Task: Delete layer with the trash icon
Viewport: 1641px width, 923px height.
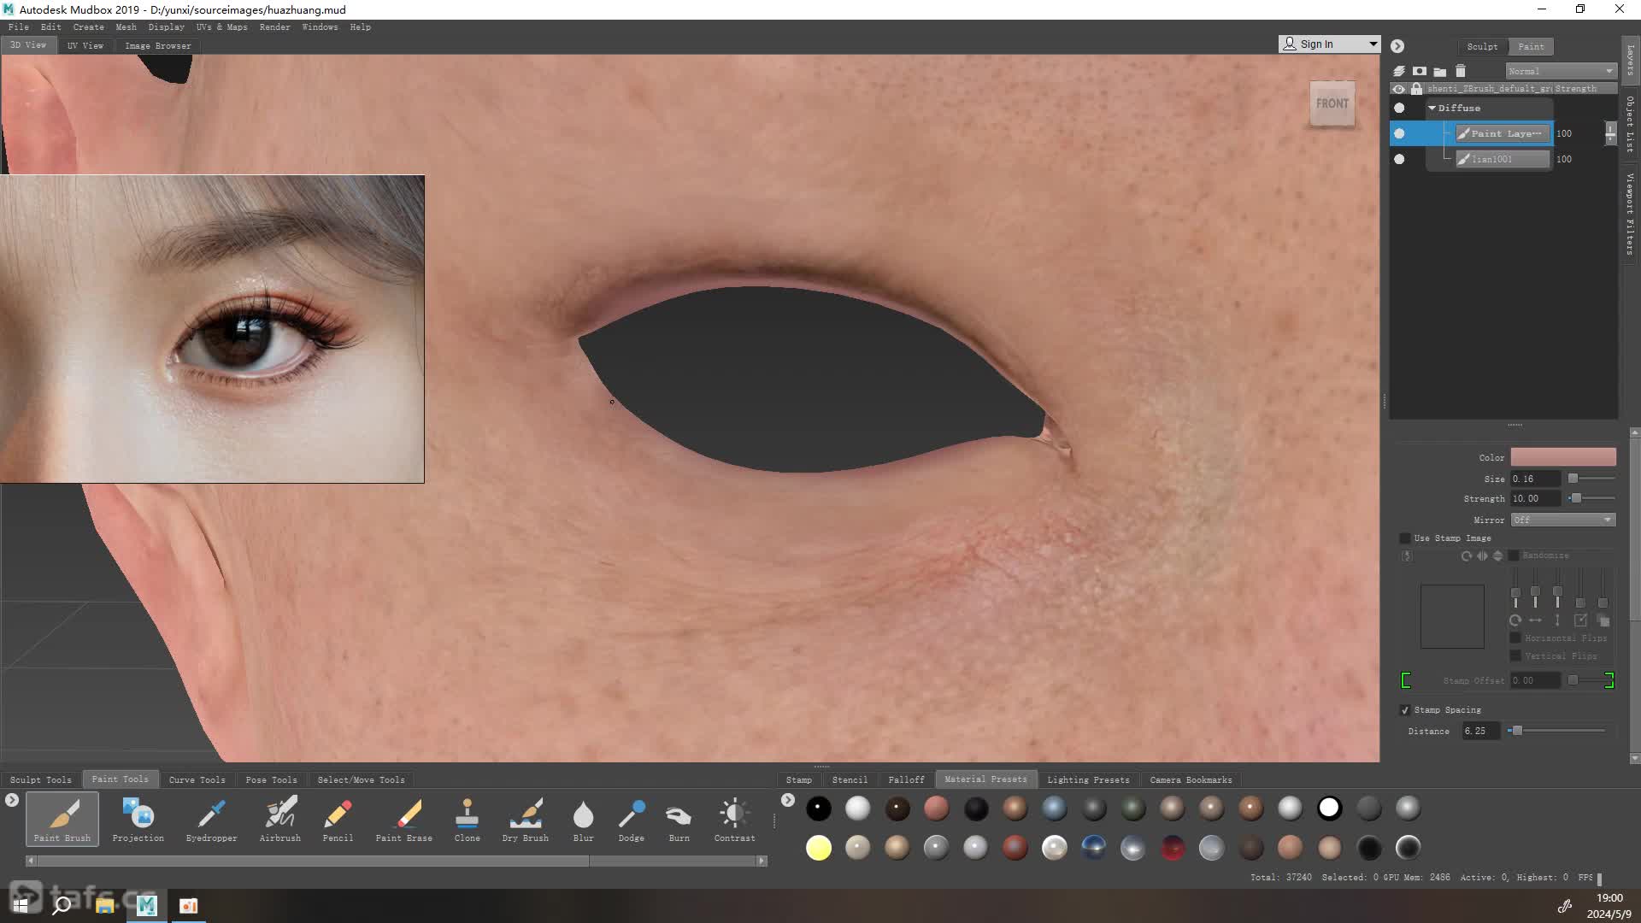Action: [1461, 71]
